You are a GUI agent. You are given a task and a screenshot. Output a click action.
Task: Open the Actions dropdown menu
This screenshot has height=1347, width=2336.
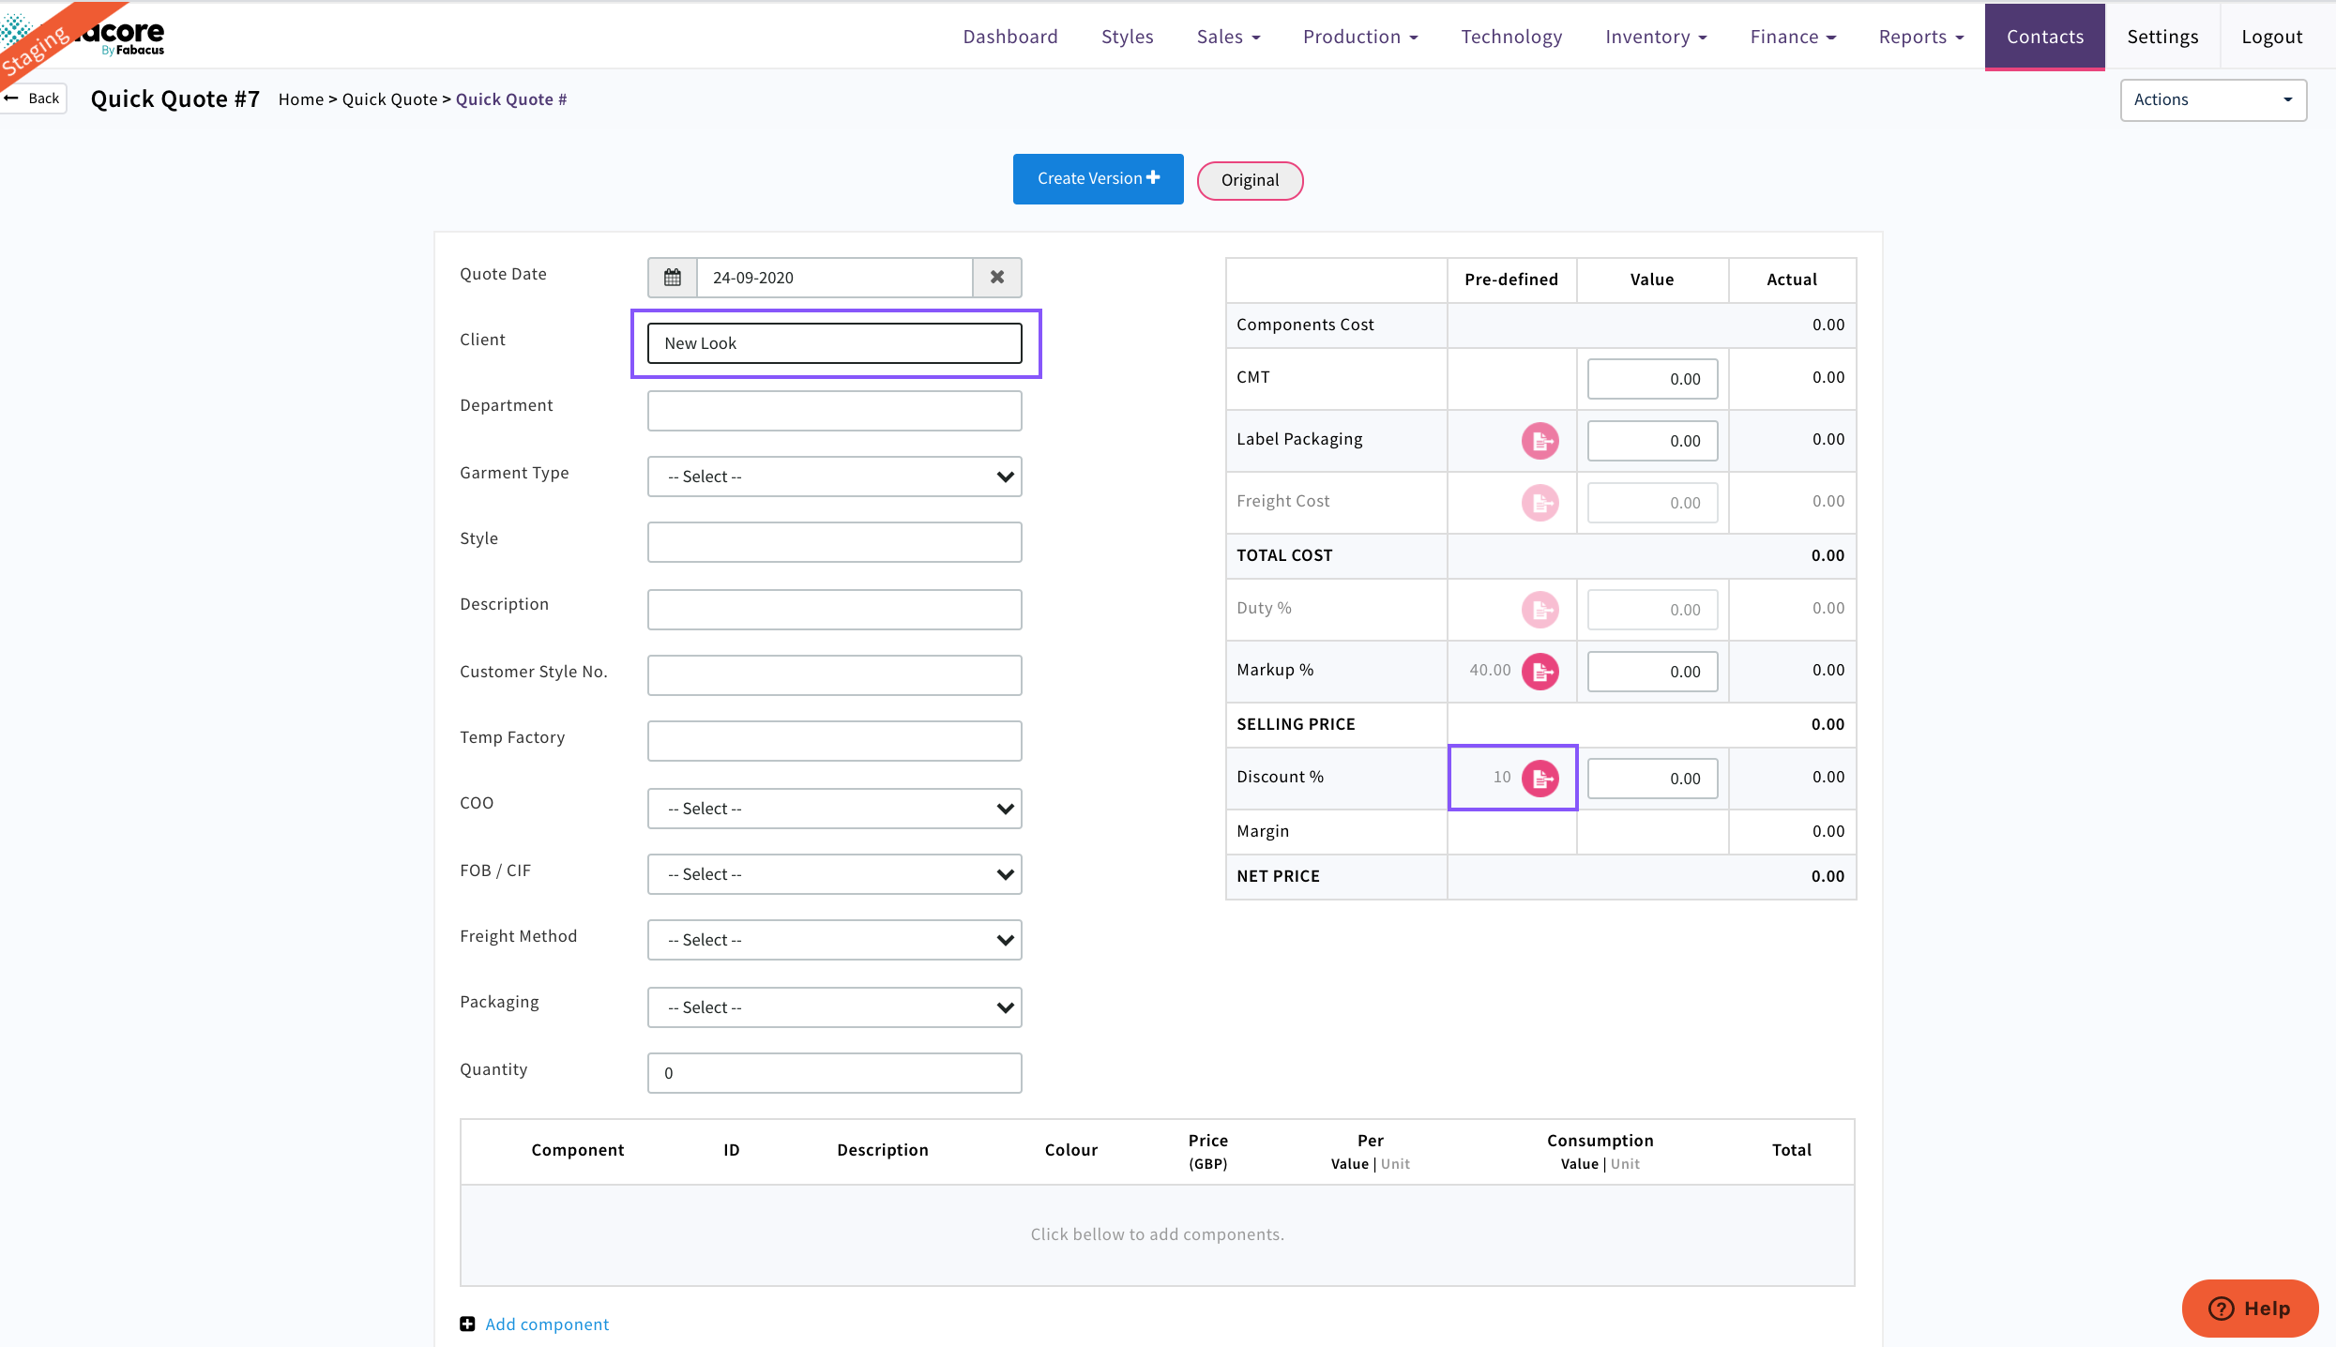2212,99
